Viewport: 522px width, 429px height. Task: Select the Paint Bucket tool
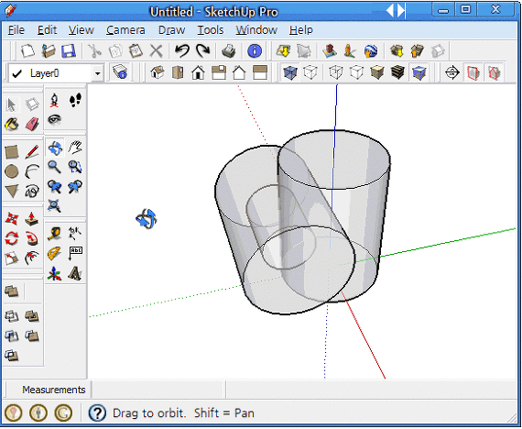12,125
